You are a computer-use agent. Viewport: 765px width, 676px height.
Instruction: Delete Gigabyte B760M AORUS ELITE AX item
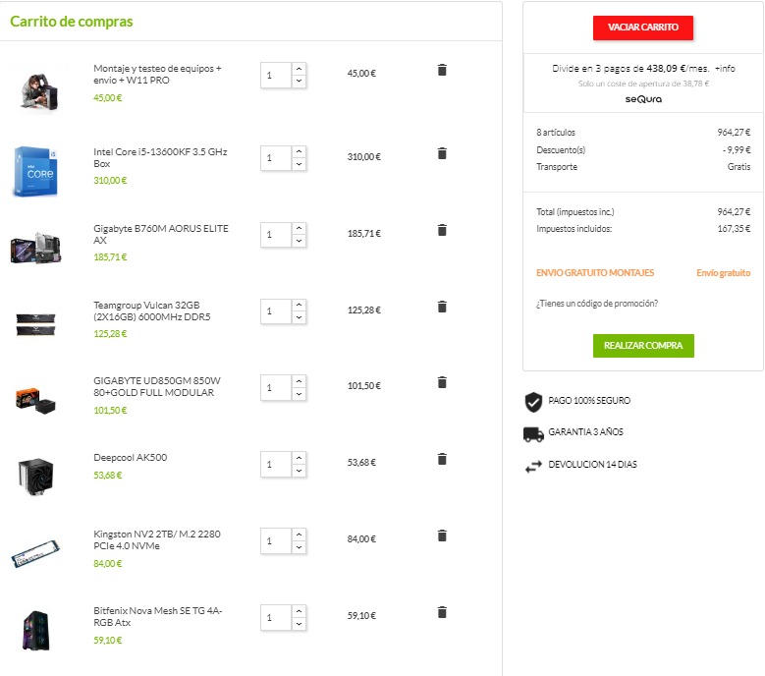click(442, 230)
